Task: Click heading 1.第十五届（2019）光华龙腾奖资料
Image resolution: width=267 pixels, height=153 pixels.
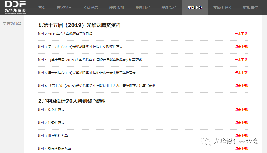Action: tap(79, 25)
